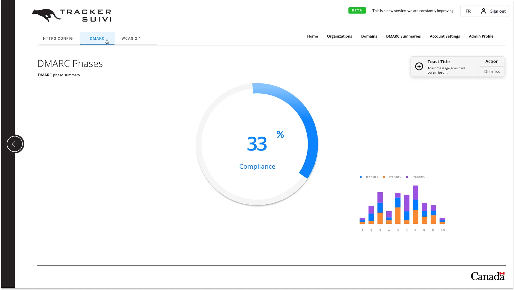Screen dimensions: 514x290
Task: Open the HTTPS CONFIG tab
Action: 58,39
